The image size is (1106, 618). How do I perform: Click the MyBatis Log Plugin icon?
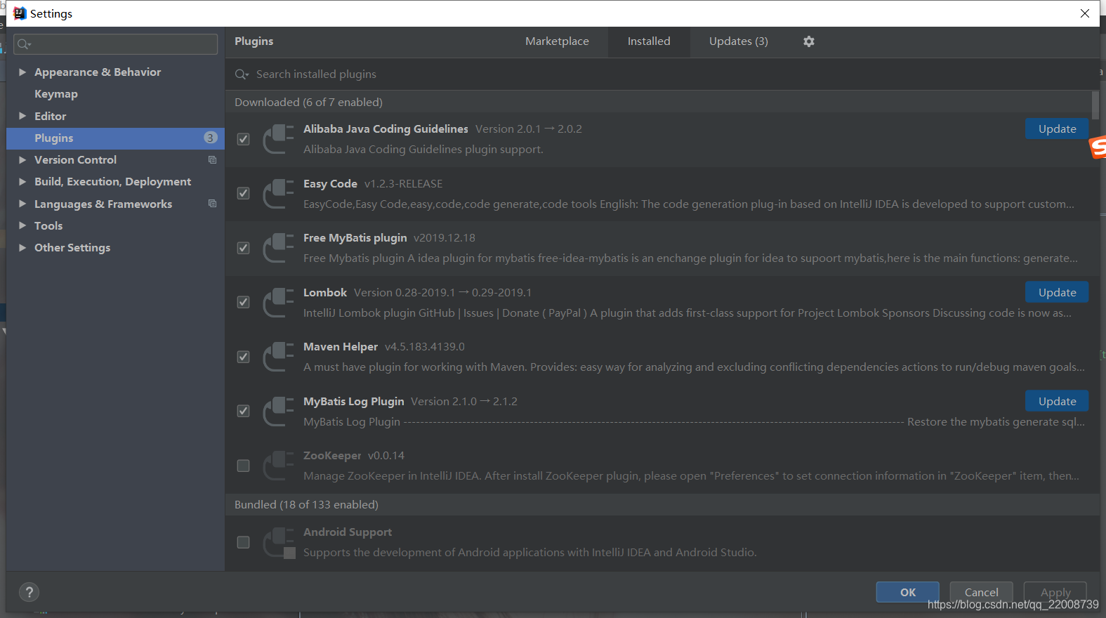[279, 411]
